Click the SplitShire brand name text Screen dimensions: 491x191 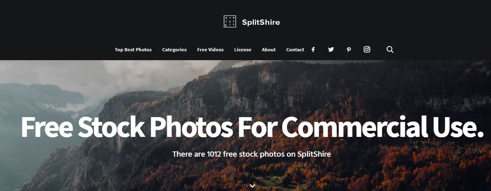[x=261, y=22]
